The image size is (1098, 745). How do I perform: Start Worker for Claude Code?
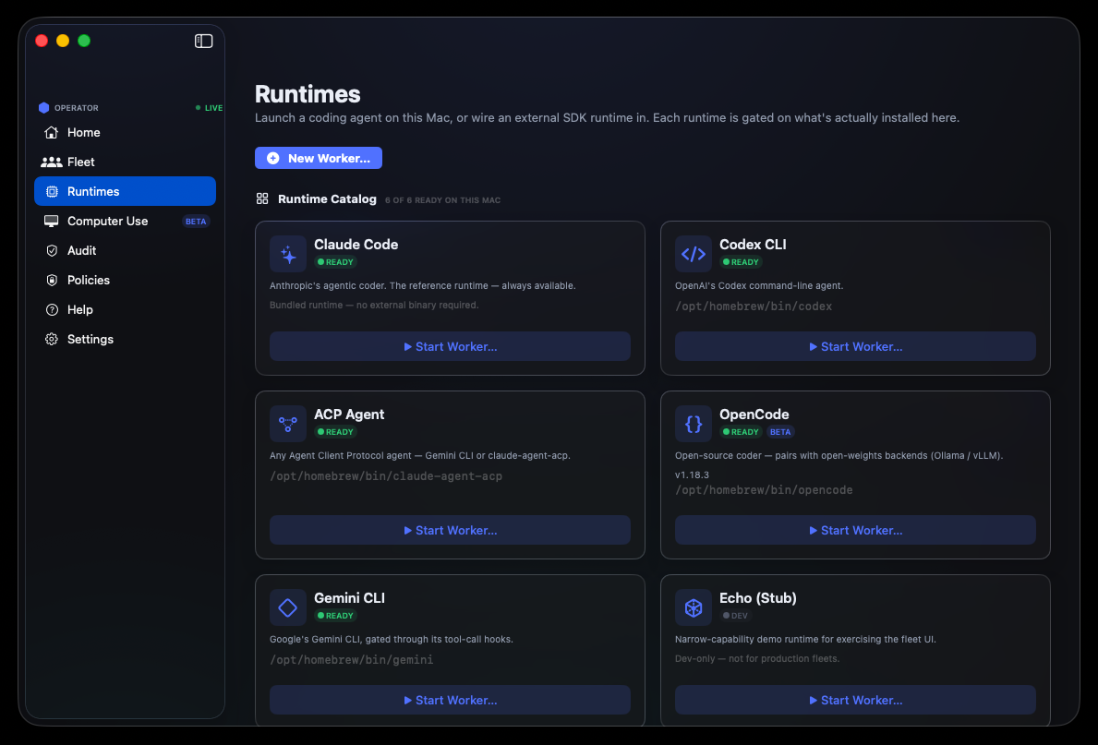click(x=450, y=346)
